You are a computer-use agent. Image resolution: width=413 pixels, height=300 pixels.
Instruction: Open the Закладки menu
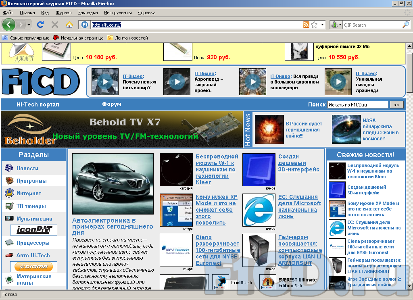(88, 12)
